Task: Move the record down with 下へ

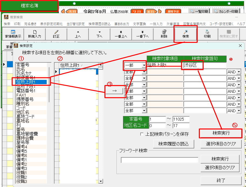Action: point(100,34)
